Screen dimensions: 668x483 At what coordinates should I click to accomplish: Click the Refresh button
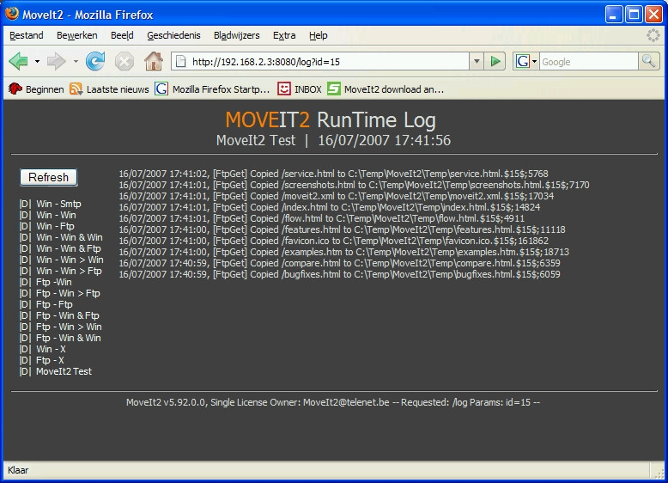[49, 177]
